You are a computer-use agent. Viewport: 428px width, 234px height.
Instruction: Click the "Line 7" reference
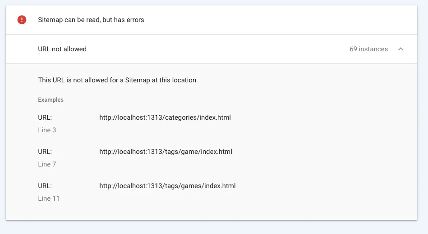pyautogui.click(x=47, y=164)
